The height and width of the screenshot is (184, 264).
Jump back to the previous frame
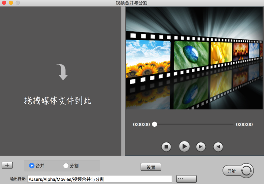[218, 147]
